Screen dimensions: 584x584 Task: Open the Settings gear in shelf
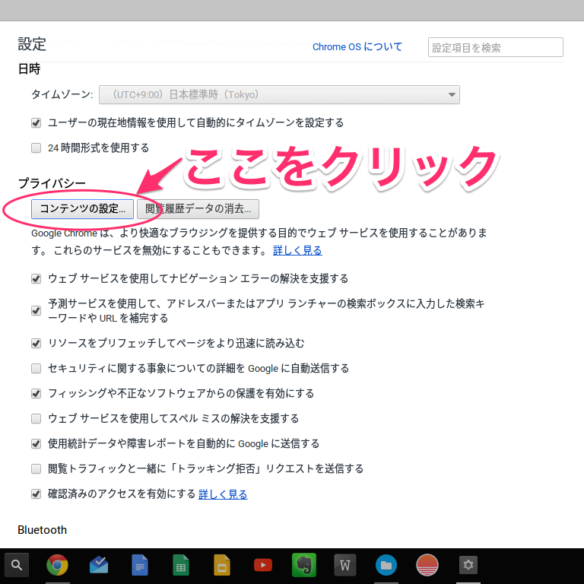tap(468, 565)
